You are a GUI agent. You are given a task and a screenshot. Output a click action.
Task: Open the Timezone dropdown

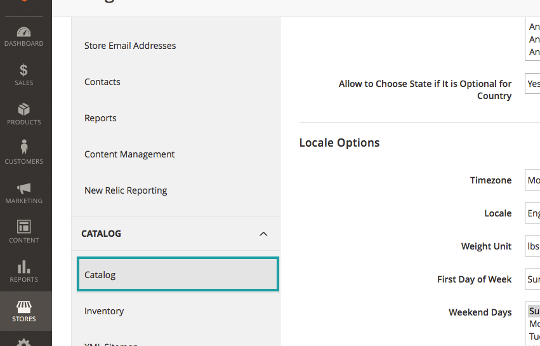click(532, 180)
